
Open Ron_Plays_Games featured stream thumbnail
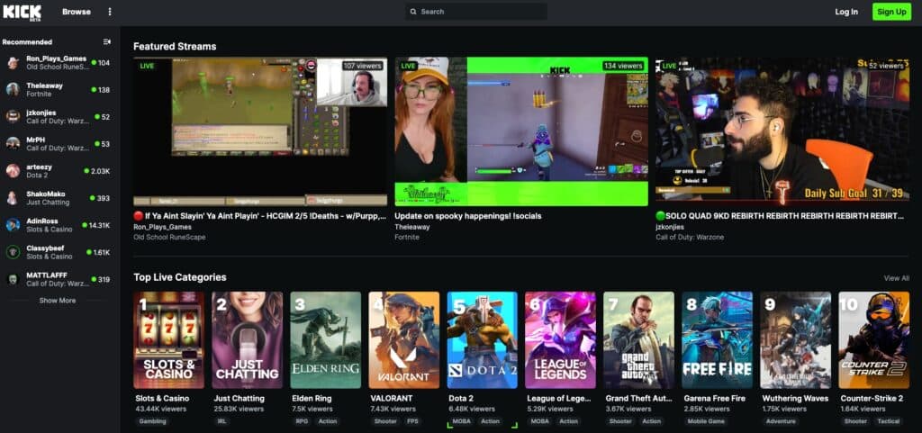260,131
